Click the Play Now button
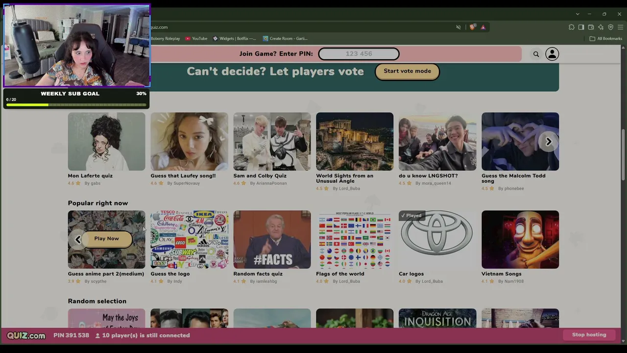Image resolution: width=627 pixels, height=353 pixels. [x=106, y=239]
